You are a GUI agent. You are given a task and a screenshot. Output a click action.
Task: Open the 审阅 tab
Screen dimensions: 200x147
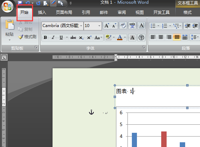[x=122, y=13]
